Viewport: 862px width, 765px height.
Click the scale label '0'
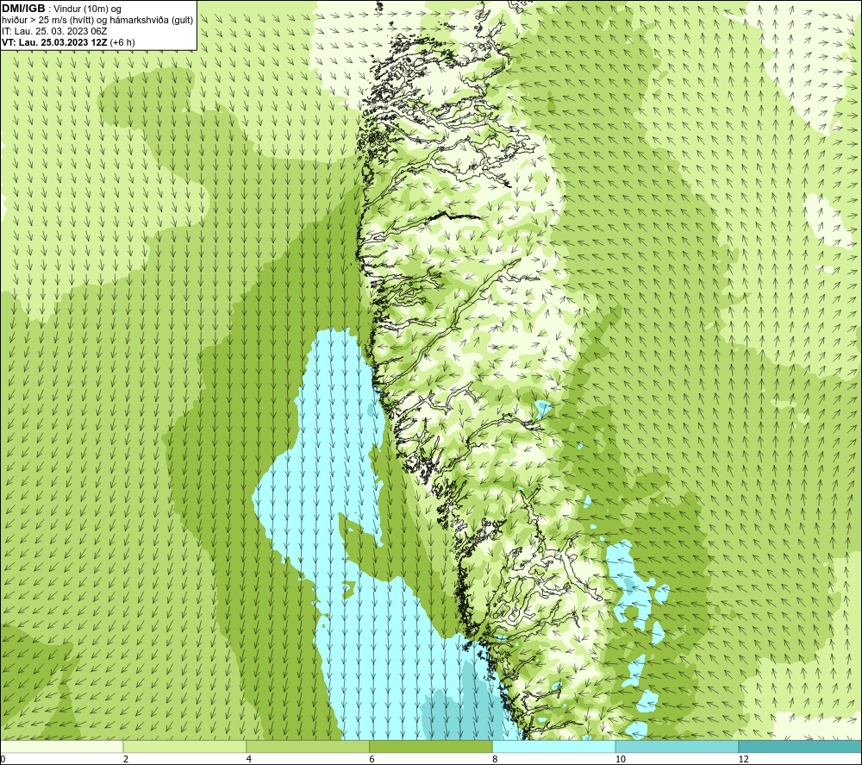click(3, 759)
